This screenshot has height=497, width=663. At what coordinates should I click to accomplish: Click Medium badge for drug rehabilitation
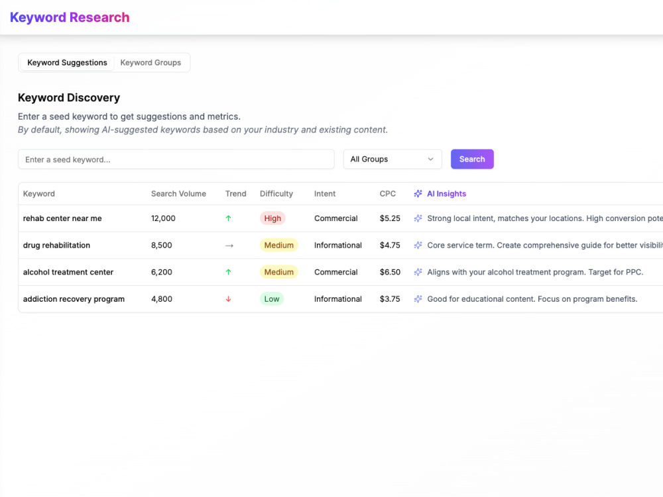278,245
